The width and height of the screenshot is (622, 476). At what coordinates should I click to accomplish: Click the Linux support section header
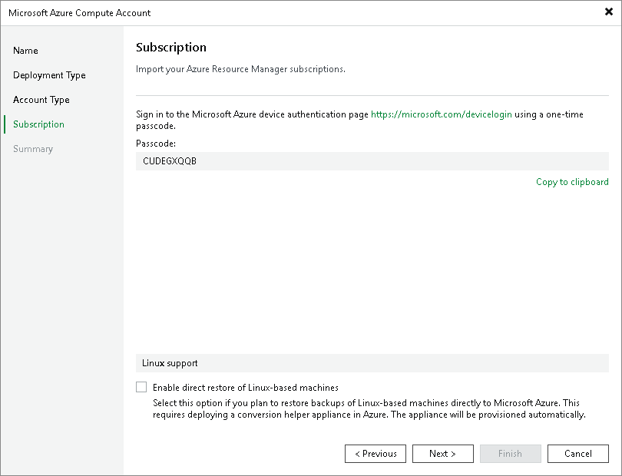point(372,363)
